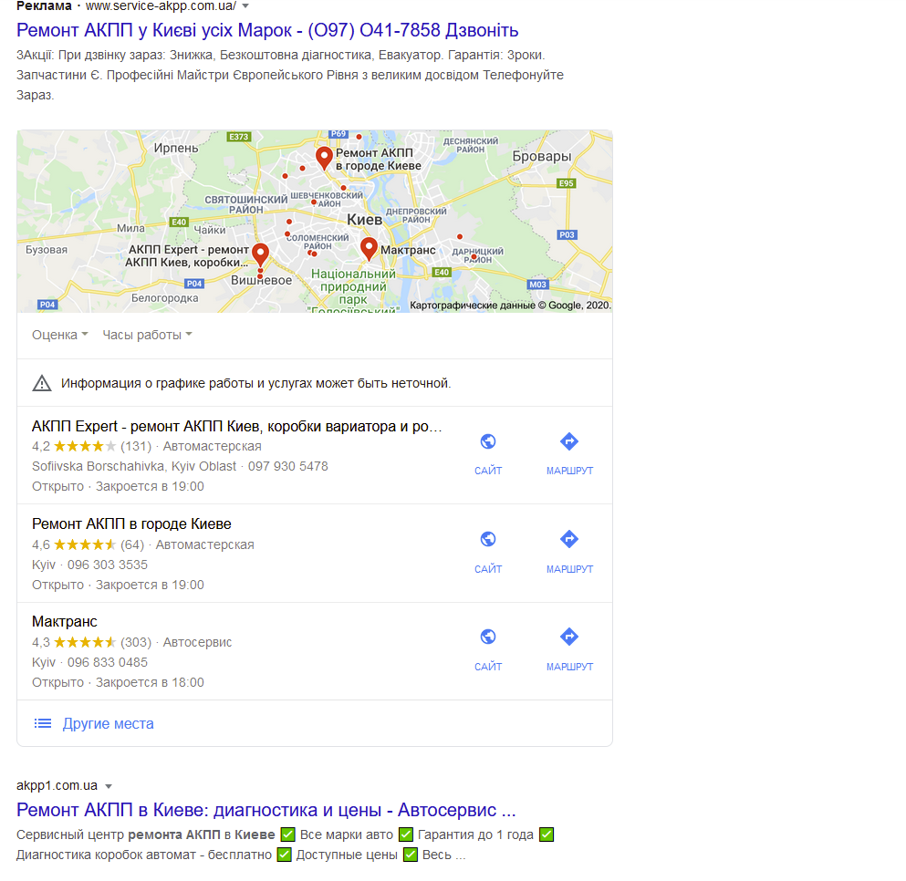Open website icon for Ремонт АКПП в городе Киеве

[x=487, y=539]
